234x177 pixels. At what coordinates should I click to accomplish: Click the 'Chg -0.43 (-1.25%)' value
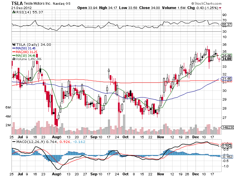[203, 8]
